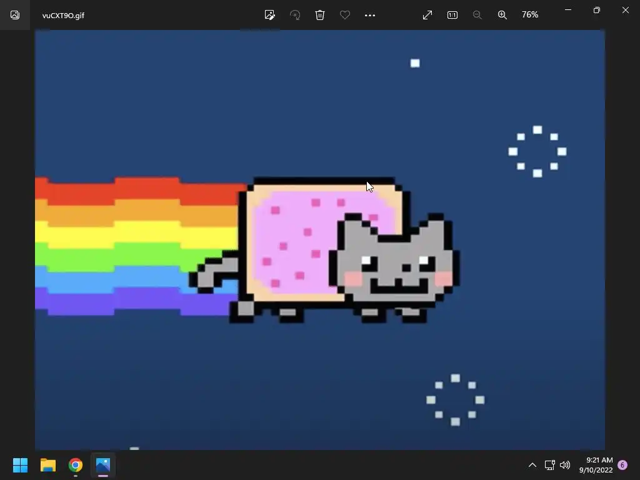Open the clock and date 9:21 AM
The image size is (640, 480).
[596, 465]
